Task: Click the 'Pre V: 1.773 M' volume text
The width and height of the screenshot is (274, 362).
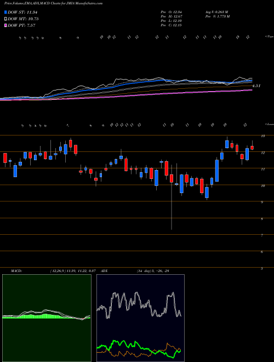Action: click(217, 16)
